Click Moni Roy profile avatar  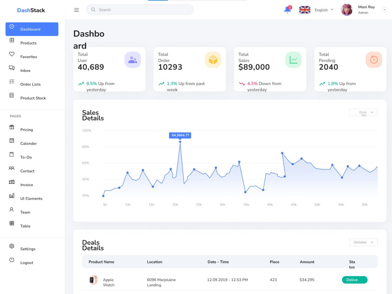pos(347,10)
